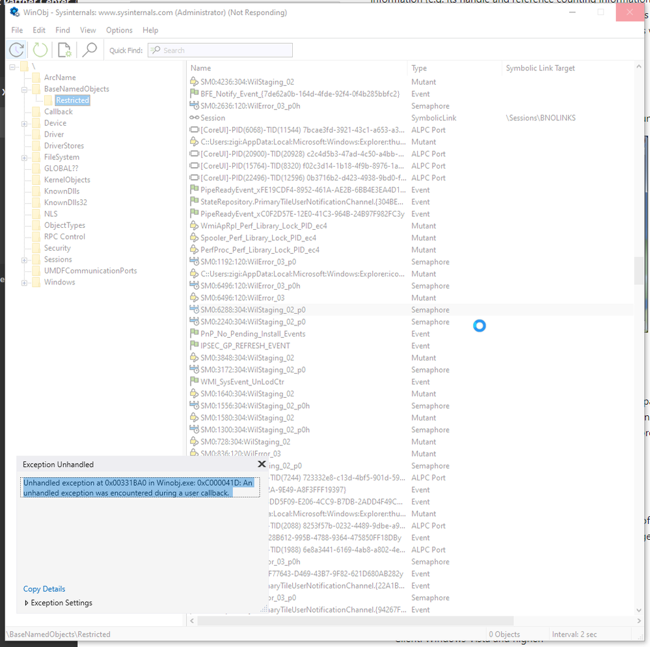Expand the Sessions tree node
Viewport: 650px width, 647px height.
pyautogui.click(x=25, y=260)
